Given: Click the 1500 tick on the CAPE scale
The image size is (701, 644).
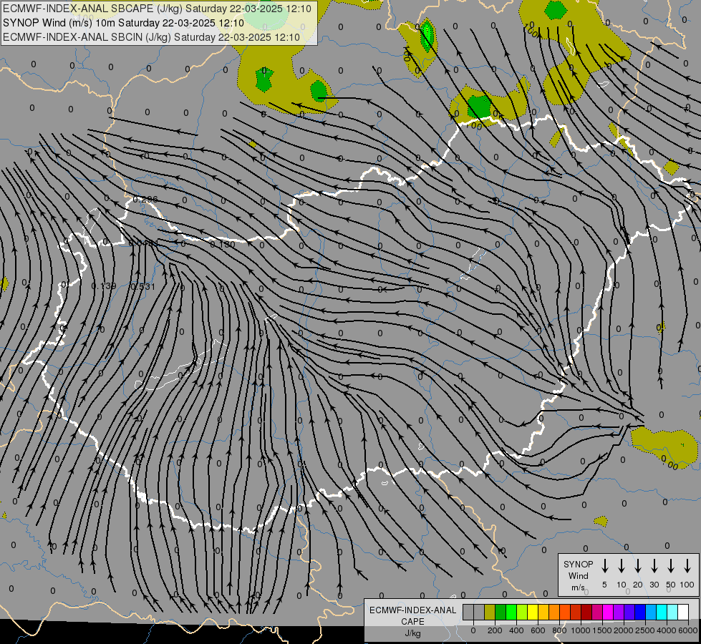Looking at the screenshot, I should coord(601,630).
